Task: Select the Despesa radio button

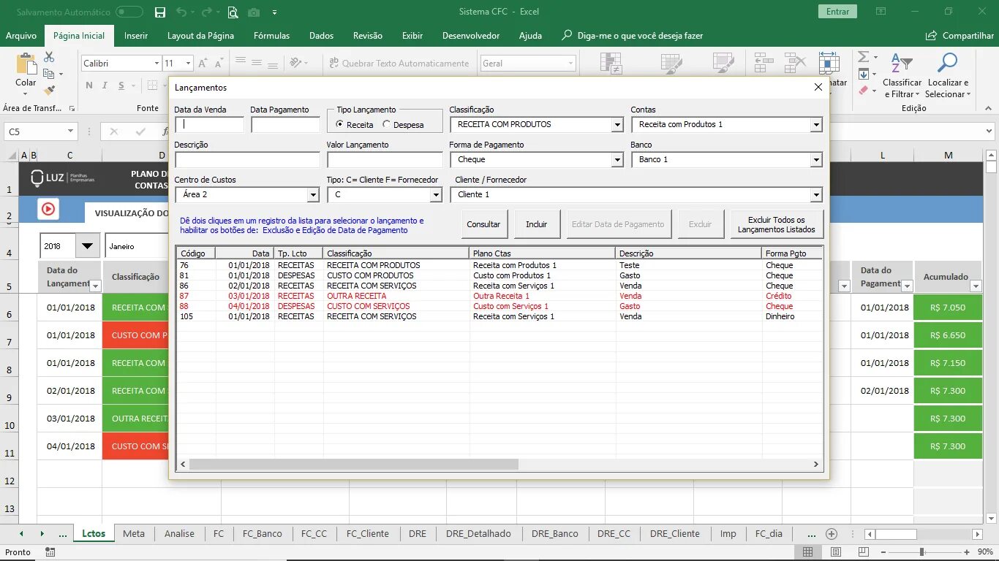Action: click(x=403, y=124)
